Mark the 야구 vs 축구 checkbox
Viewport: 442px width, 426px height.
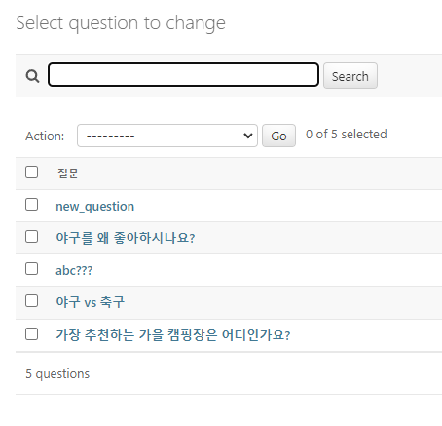31,301
